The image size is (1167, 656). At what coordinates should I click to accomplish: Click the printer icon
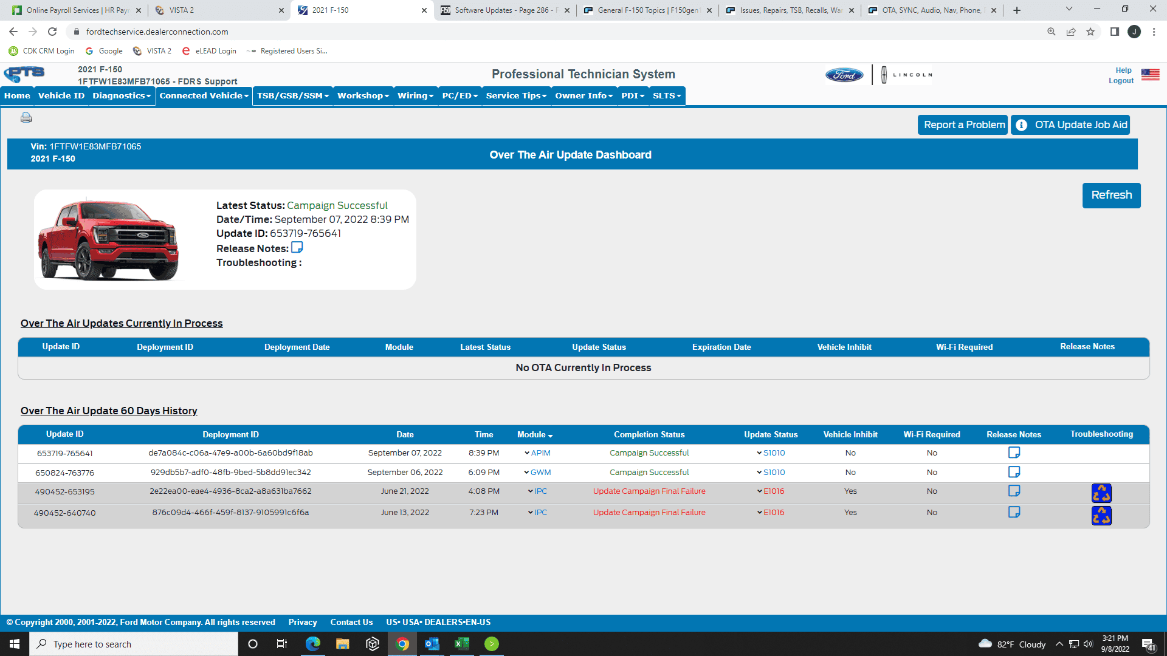pos(26,118)
